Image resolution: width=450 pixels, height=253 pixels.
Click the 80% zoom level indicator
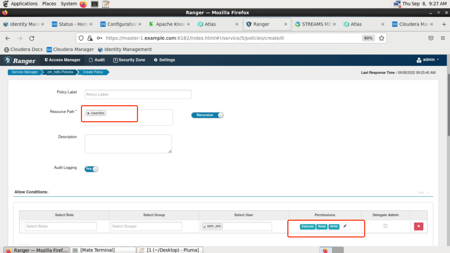pyautogui.click(x=368, y=38)
